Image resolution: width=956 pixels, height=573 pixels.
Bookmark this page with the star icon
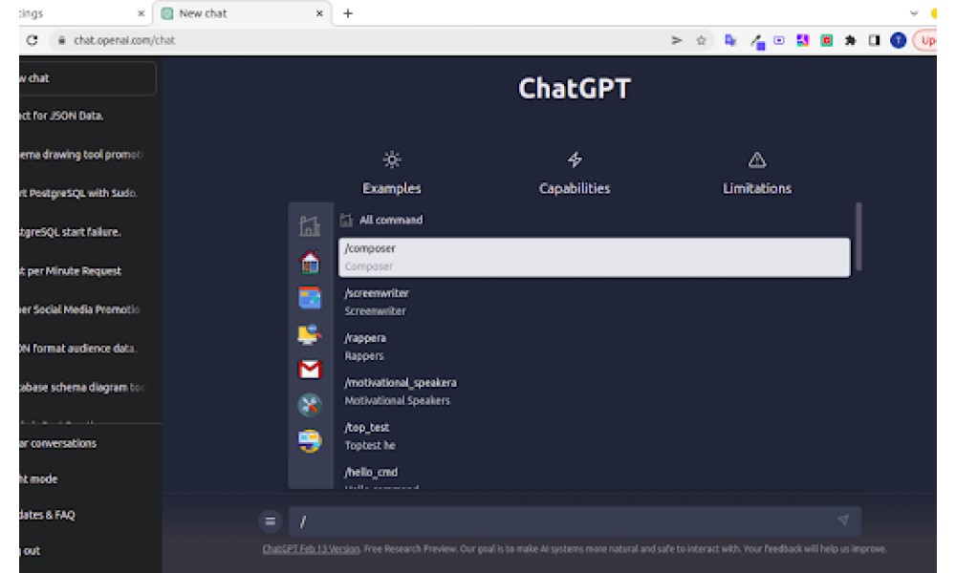701,40
